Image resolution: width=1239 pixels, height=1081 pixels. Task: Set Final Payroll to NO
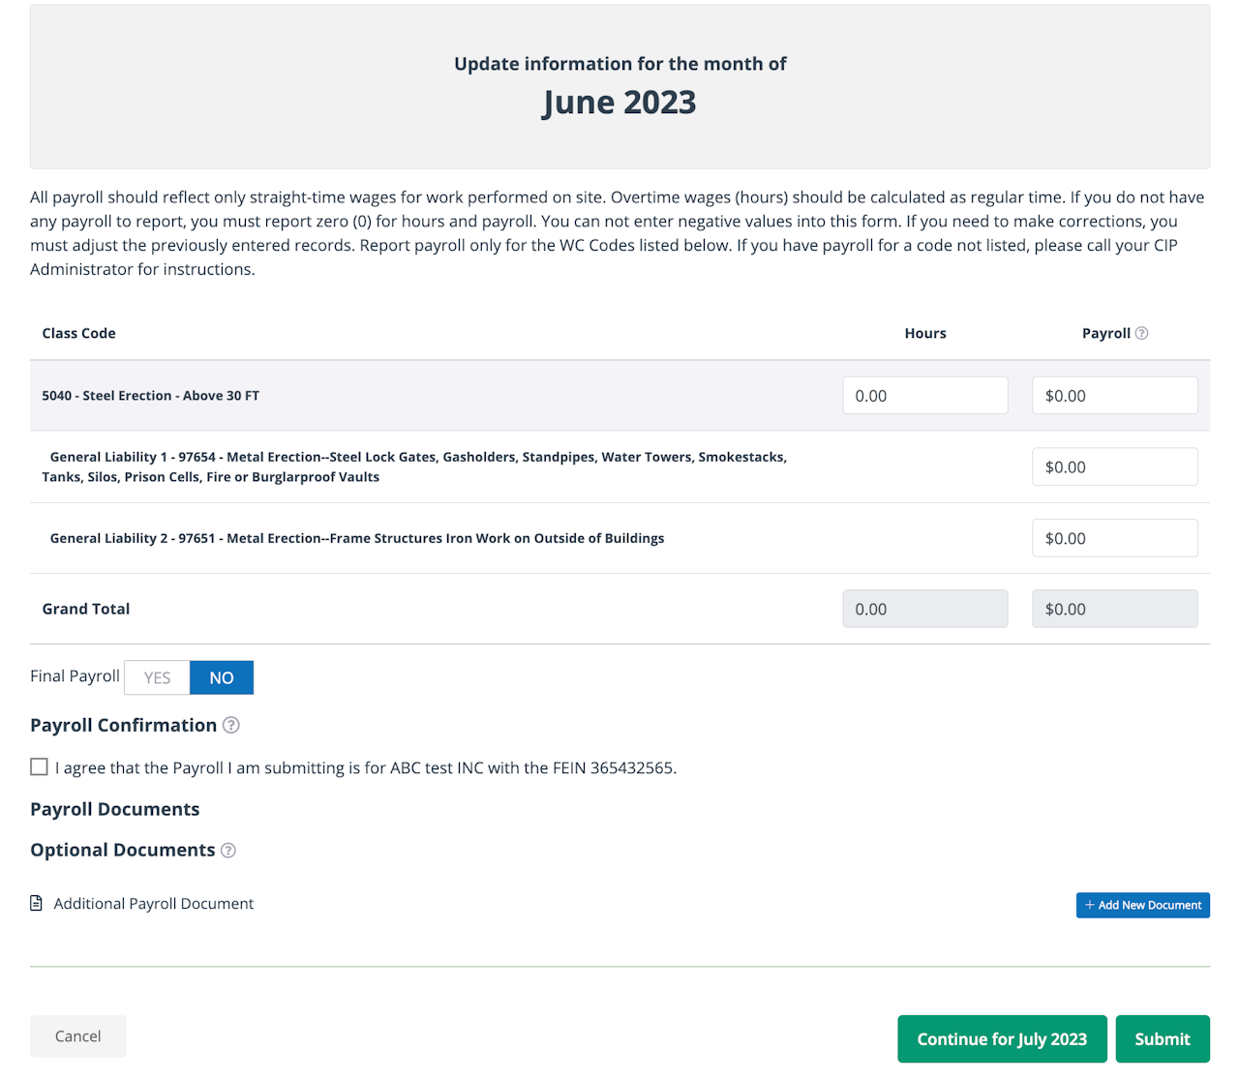(222, 677)
